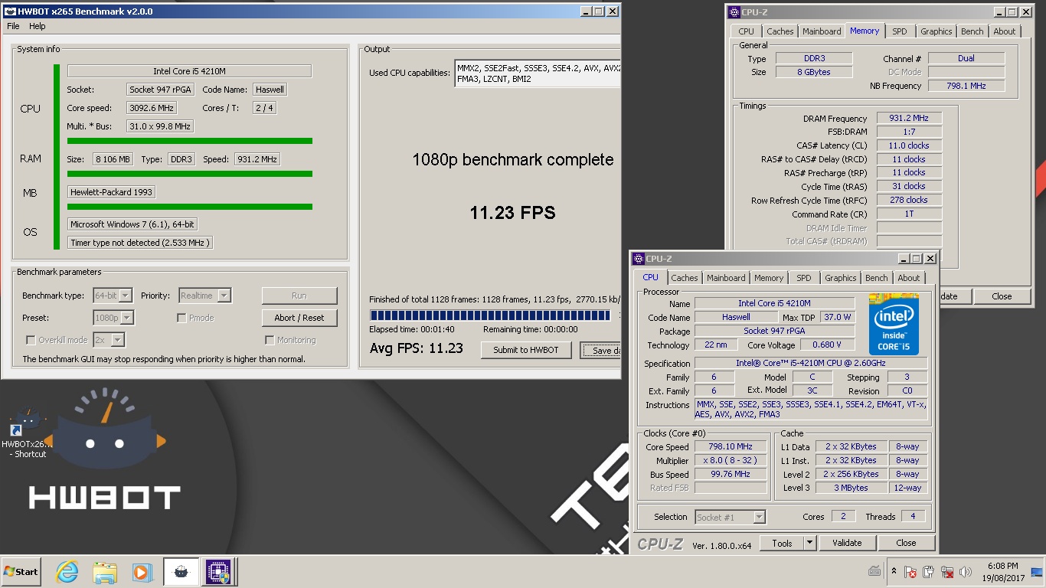Switch to Graphics tab in front CPU-Z
Screen dimensions: 1046x588
pyautogui.click(x=840, y=278)
